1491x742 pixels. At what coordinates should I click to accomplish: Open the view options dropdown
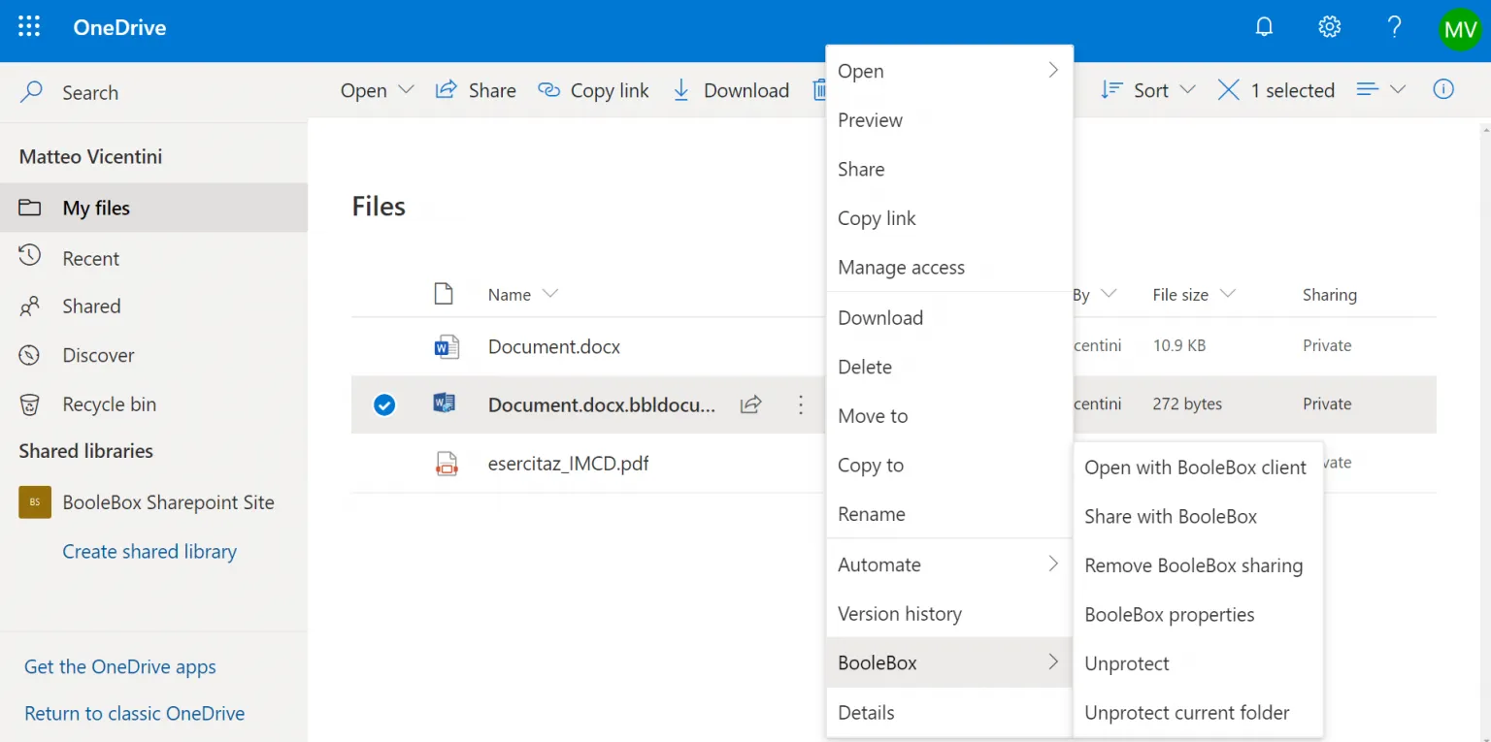tap(1380, 89)
